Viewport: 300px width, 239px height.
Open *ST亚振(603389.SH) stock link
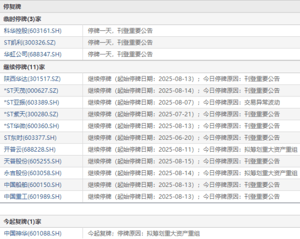(31, 102)
